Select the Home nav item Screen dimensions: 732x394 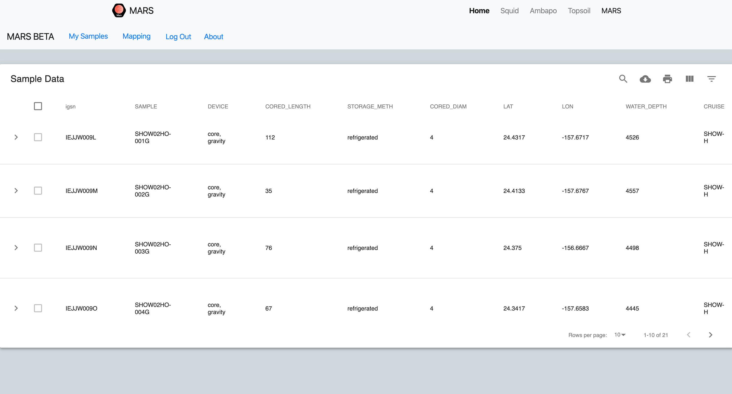(x=479, y=11)
